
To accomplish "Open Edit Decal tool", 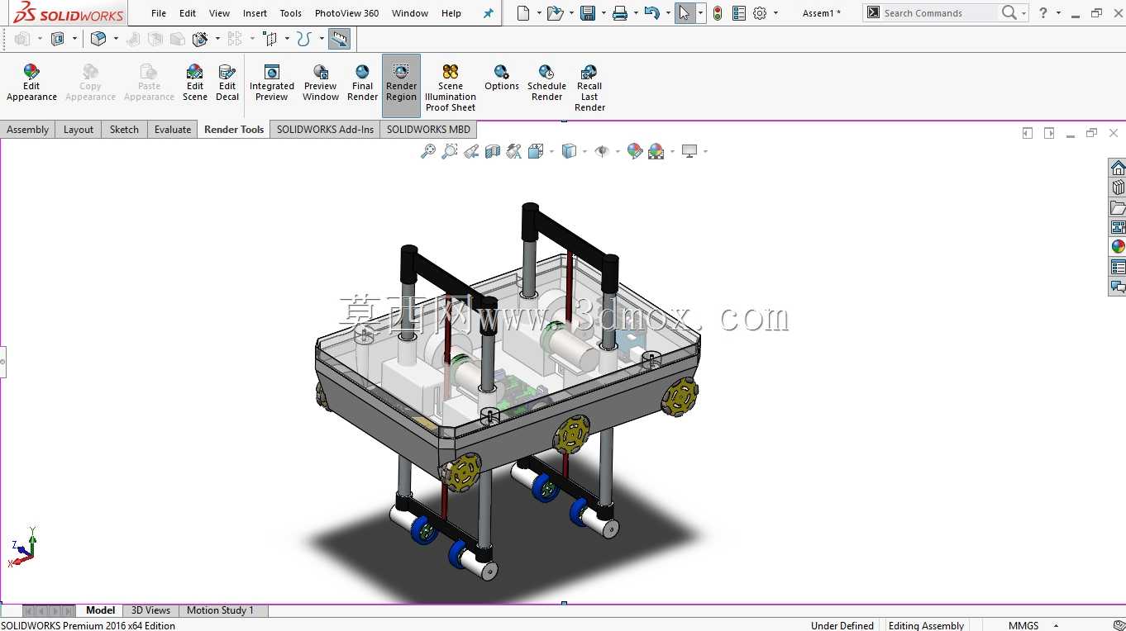I will point(227,83).
